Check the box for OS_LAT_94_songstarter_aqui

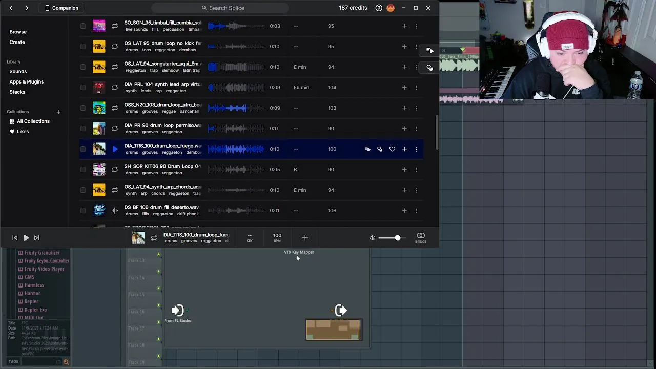(83, 67)
